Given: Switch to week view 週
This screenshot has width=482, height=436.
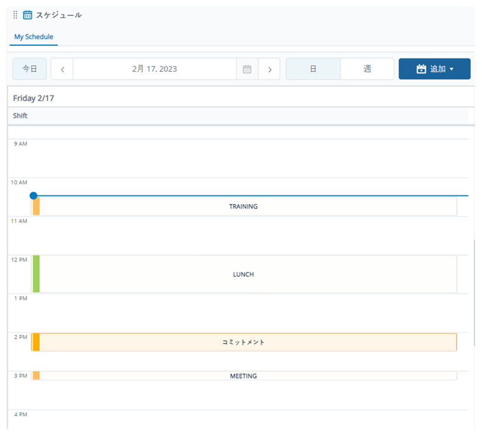Looking at the screenshot, I should [367, 69].
